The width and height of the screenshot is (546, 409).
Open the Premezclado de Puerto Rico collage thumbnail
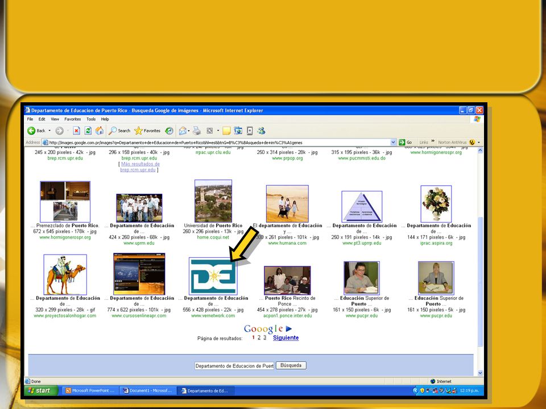[65, 202]
